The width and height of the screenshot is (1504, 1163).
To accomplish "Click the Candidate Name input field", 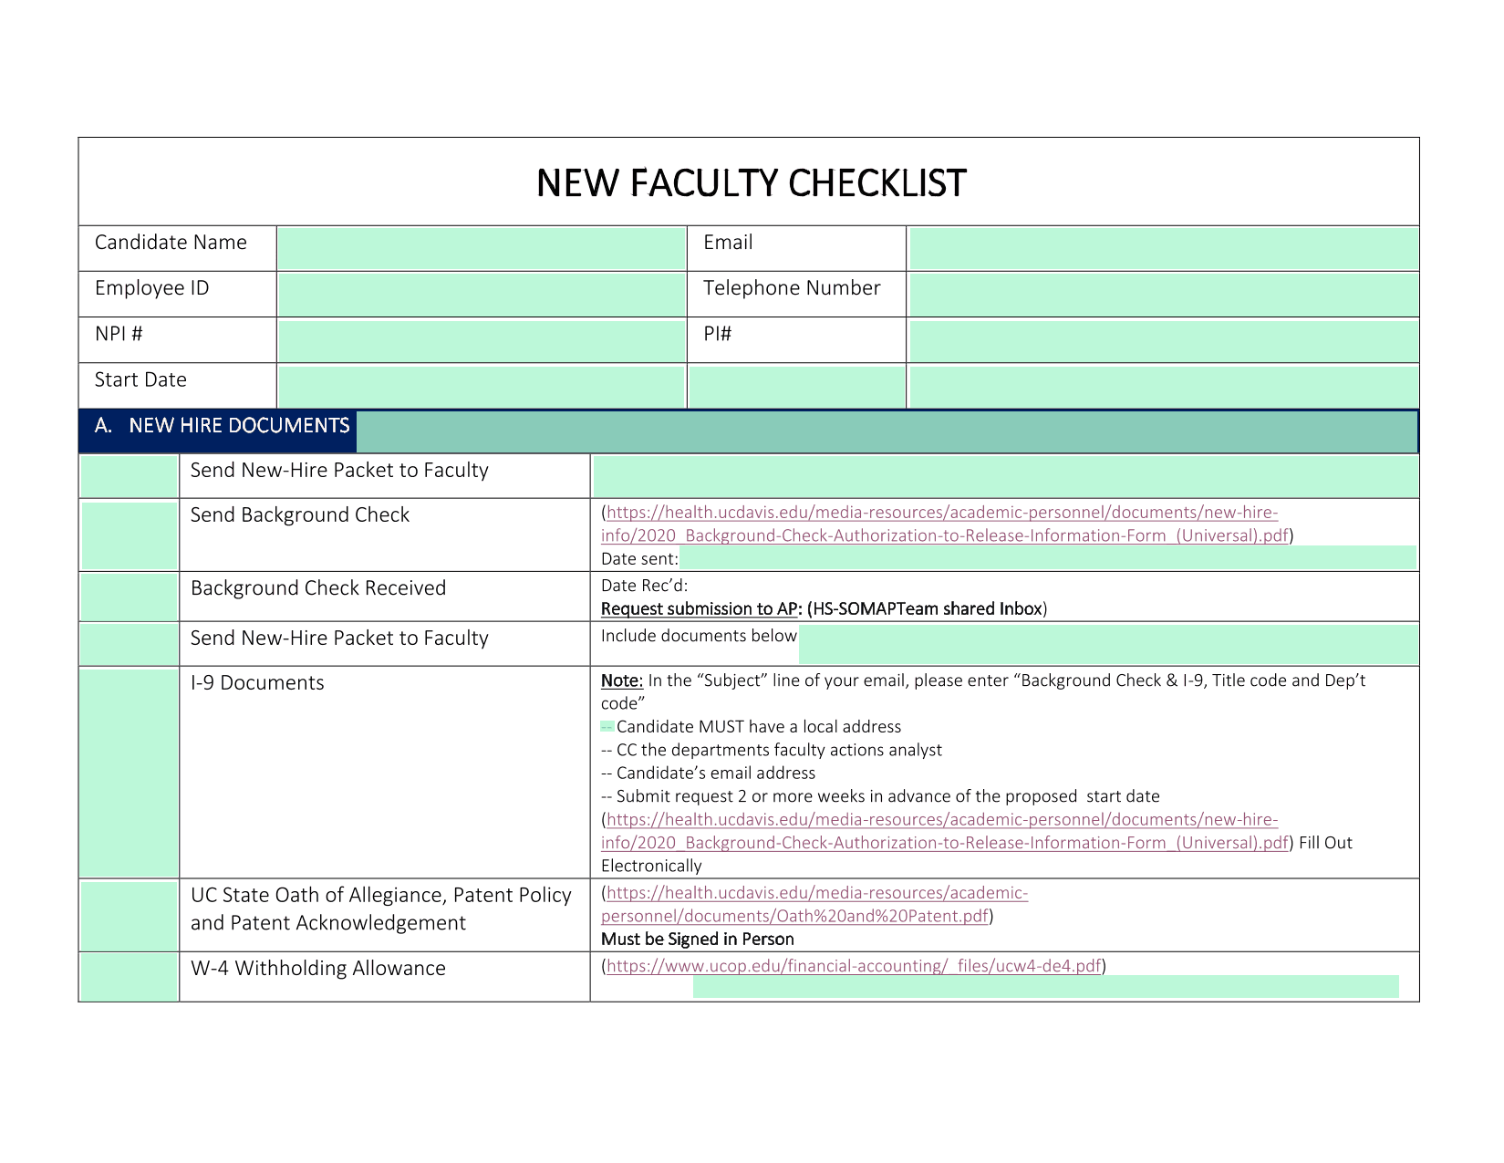I will 481,248.
